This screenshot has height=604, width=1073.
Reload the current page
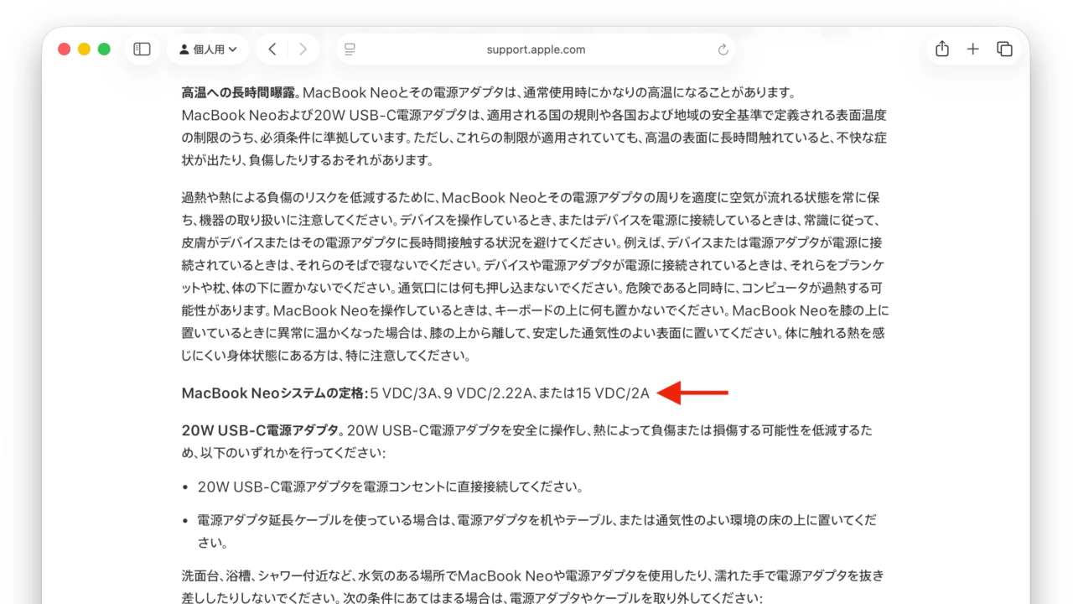click(x=723, y=49)
